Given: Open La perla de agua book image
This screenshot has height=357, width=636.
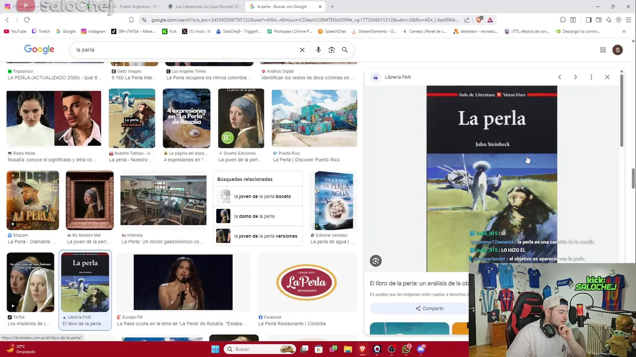Looking at the screenshot, I should 333,200.
